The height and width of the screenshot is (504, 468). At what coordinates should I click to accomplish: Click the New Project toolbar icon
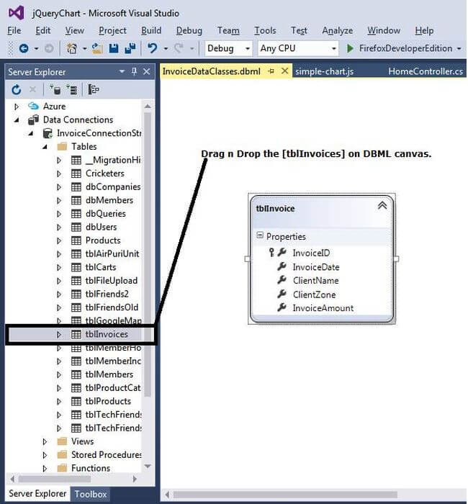[x=71, y=48]
